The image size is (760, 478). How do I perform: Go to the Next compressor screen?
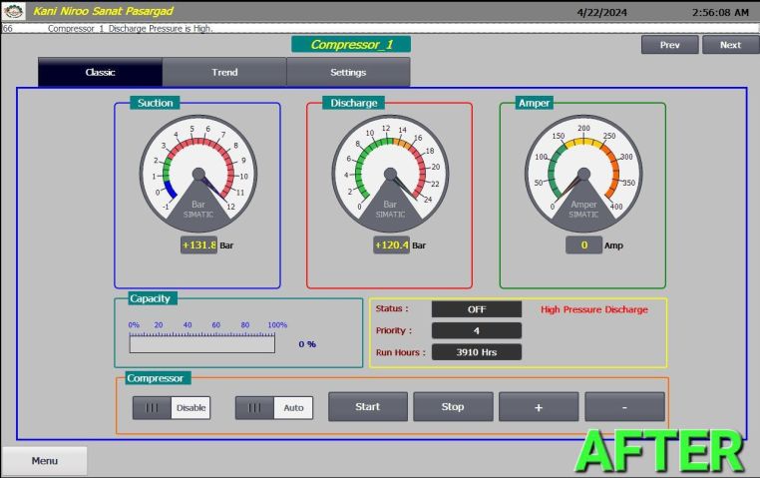[x=730, y=45]
